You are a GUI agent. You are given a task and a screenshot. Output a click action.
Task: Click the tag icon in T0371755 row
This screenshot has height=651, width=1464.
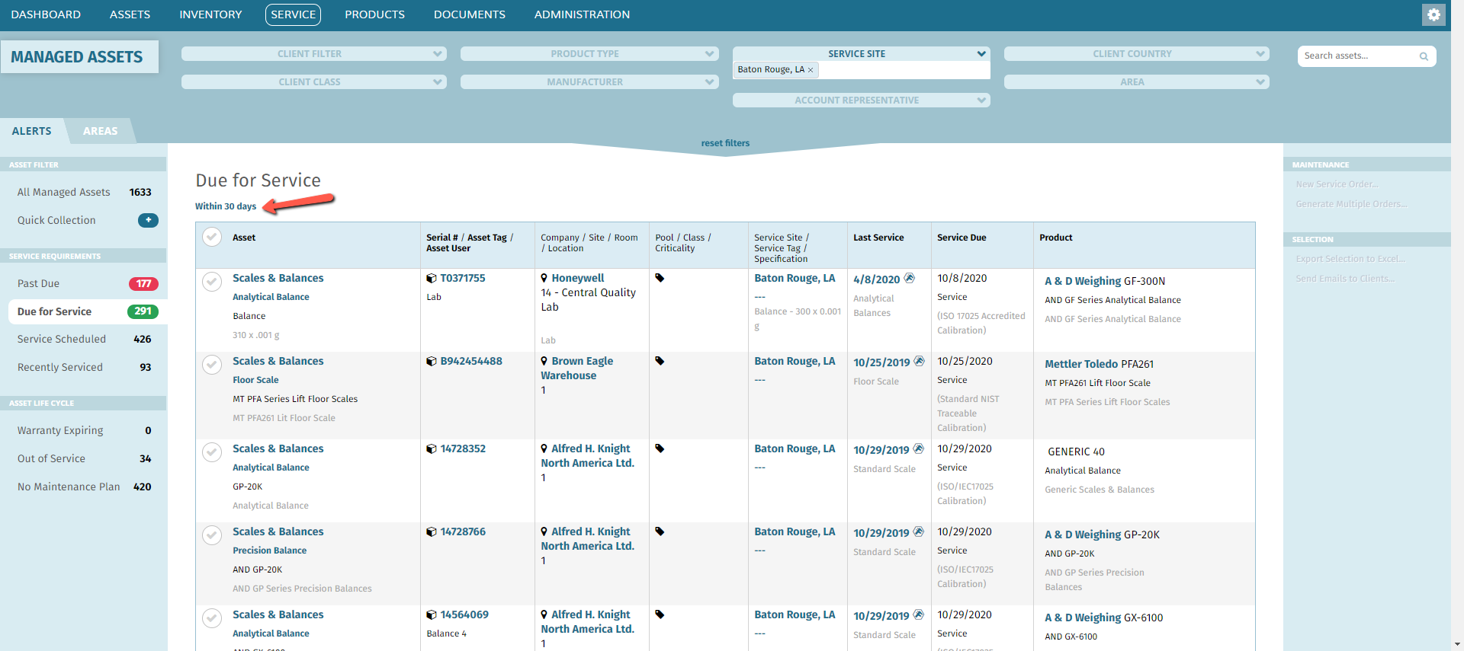pos(660,278)
